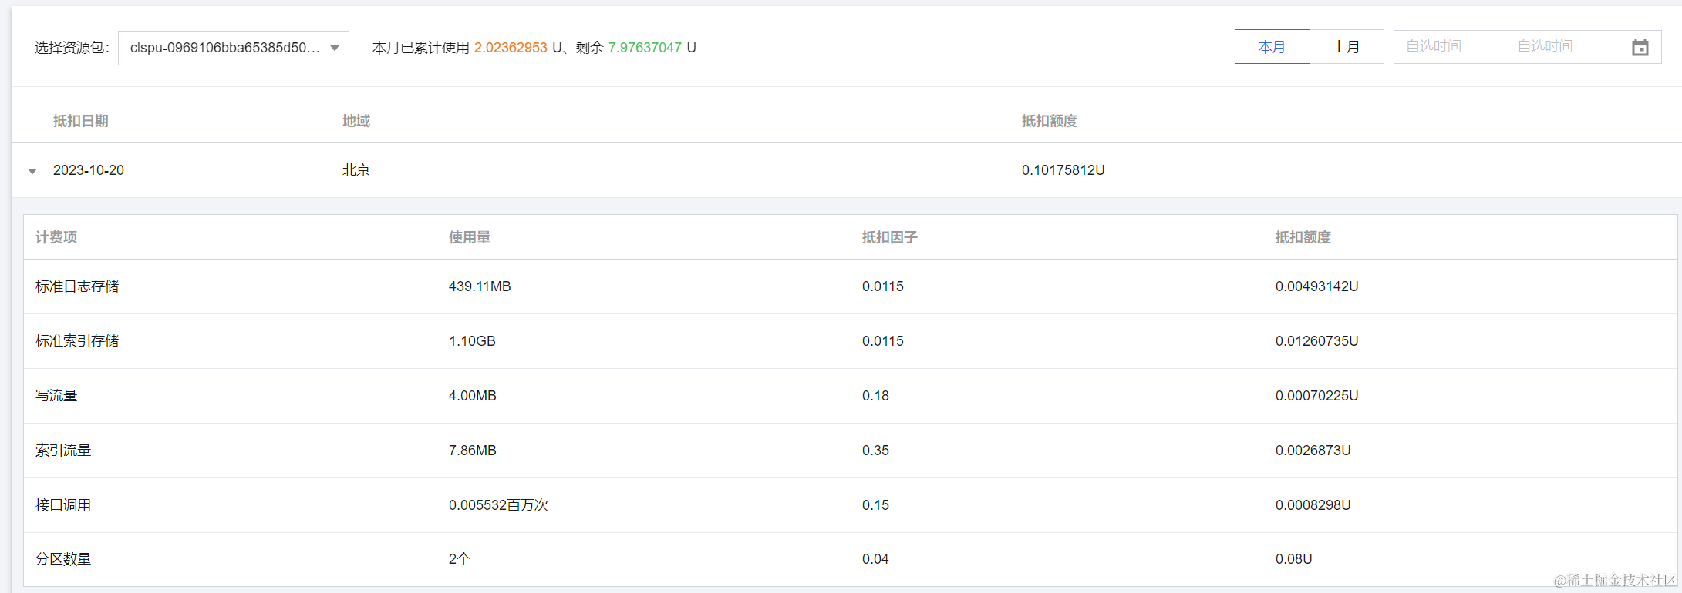Click the second 自选时间 end date field
Image resolution: width=1682 pixels, height=593 pixels.
1545,47
